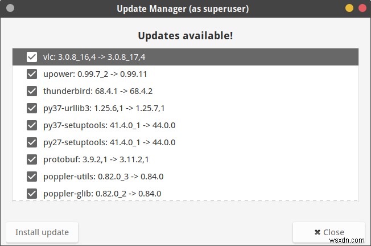Toggle the py37-urllib3 checkbox
Image resolution: width=371 pixels, height=246 pixels.
point(32,108)
